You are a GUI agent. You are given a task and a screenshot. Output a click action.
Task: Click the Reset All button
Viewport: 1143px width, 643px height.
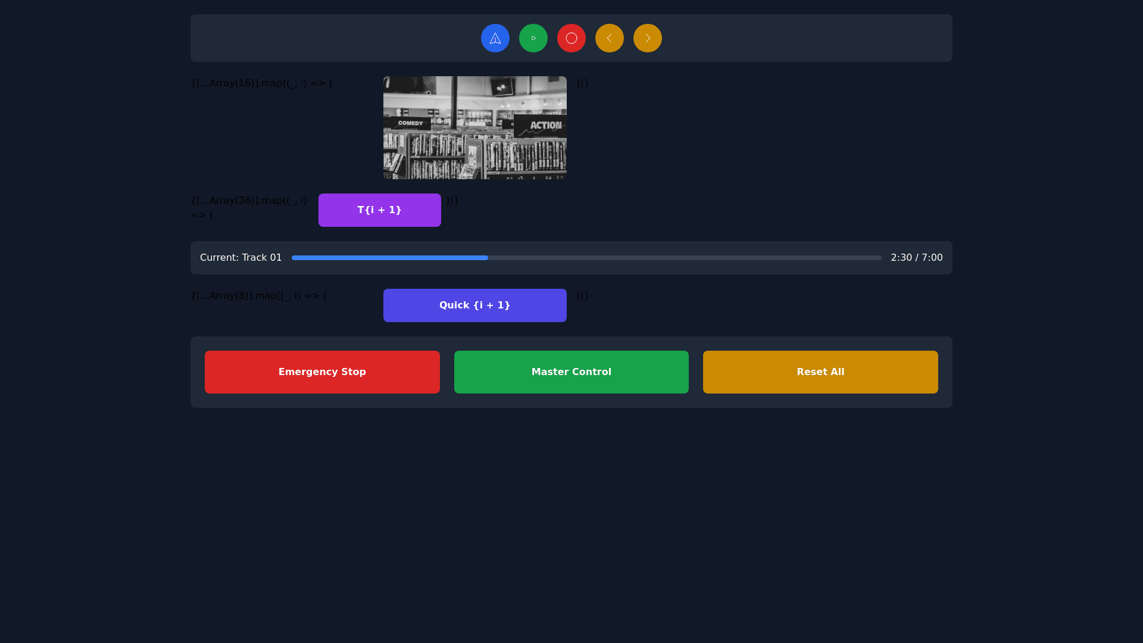(820, 372)
